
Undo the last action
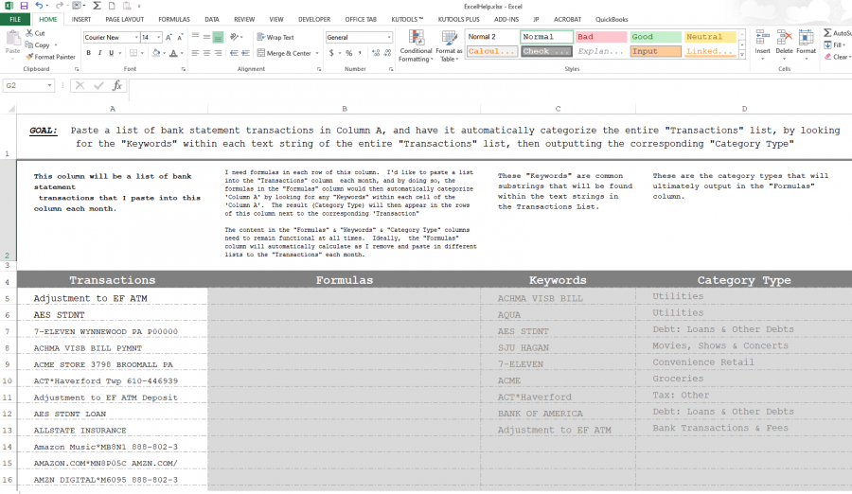pos(39,6)
